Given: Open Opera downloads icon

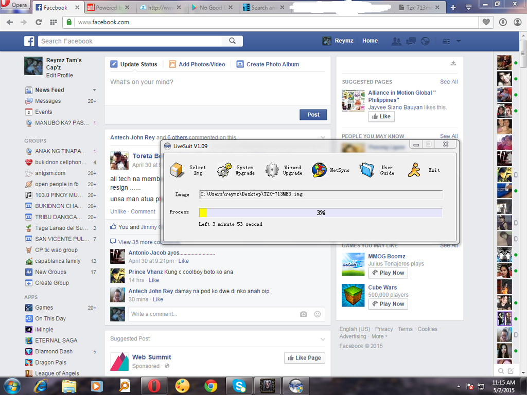Looking at the screenshot, I should pos(503,22).
